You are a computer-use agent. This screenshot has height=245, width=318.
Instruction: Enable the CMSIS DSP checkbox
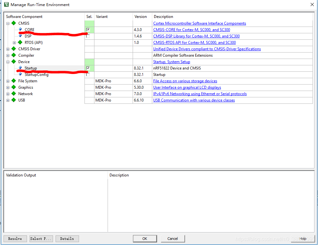pos(88,36)
